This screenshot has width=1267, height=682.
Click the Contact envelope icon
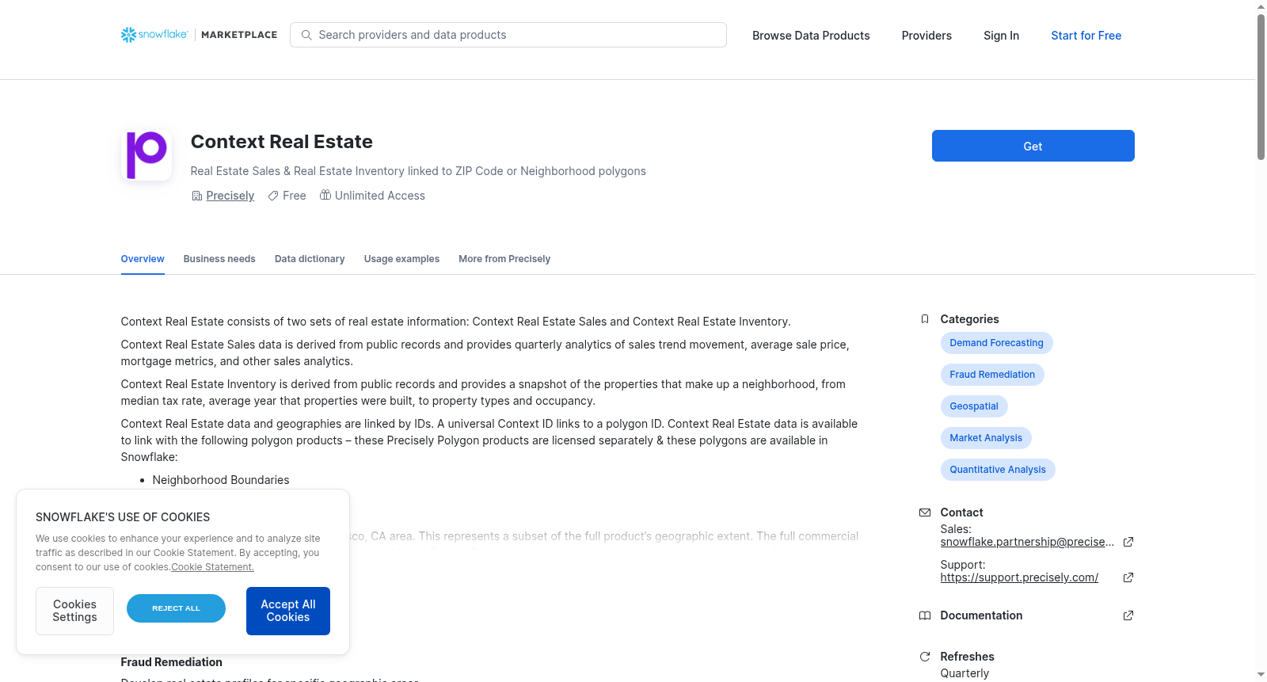(925, 512)
